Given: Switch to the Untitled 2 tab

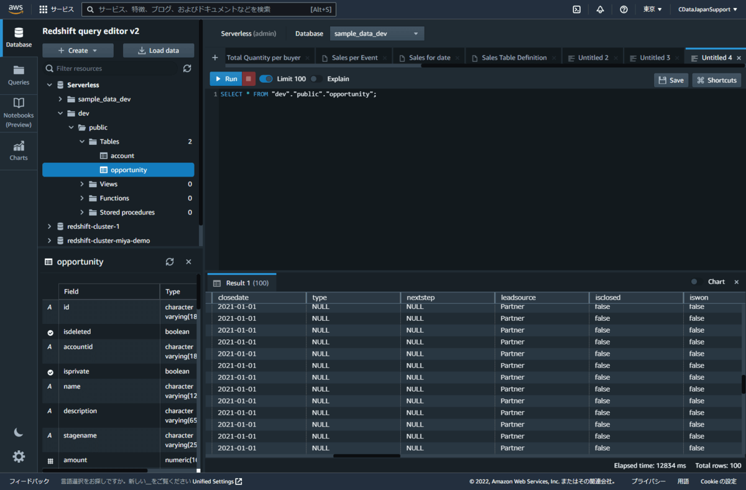Looking at the screenshot, I should (592, 58).
